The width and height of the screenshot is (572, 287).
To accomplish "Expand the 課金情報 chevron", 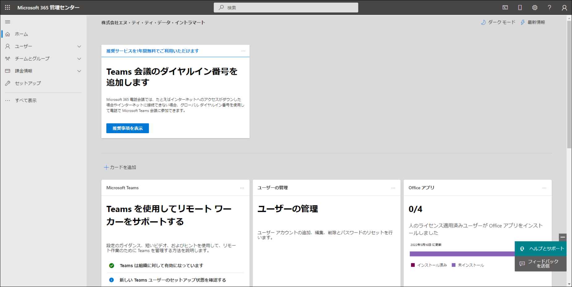I will click(x=79, y=71).
